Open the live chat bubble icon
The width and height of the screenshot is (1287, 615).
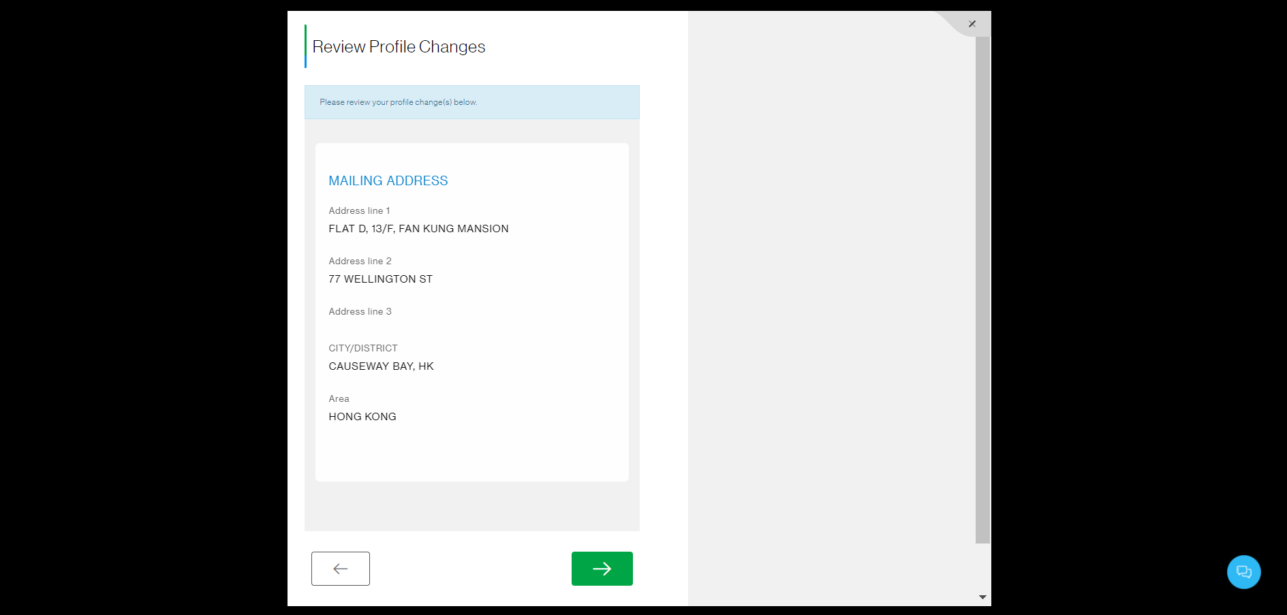click(x=1243, y=572)
